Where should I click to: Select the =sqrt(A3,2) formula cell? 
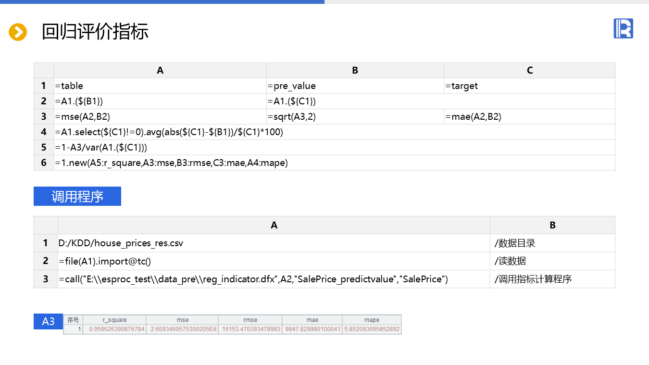pyautogui.click(x=355, y=117)
